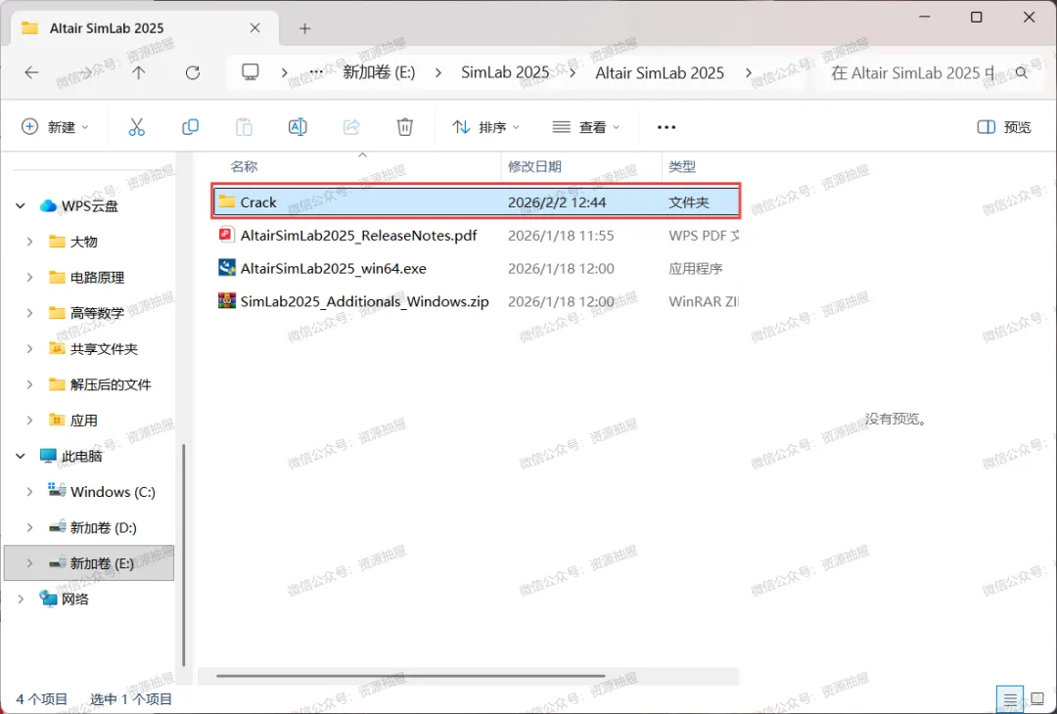Open the three-dots more options menu

click(666, 127)
